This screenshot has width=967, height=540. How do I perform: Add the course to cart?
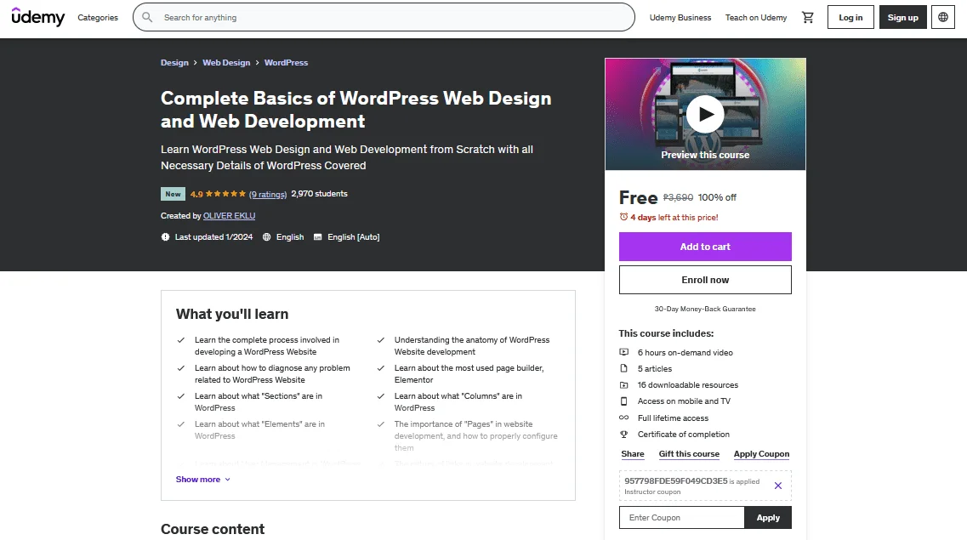(x=705, y=247)
